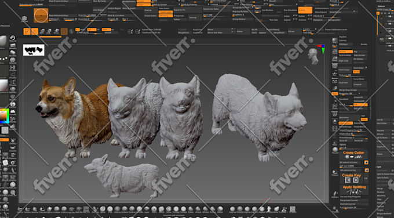Switch to Scale transform mode
Viewport: 394px width, 218px height.
pos(49,31)
